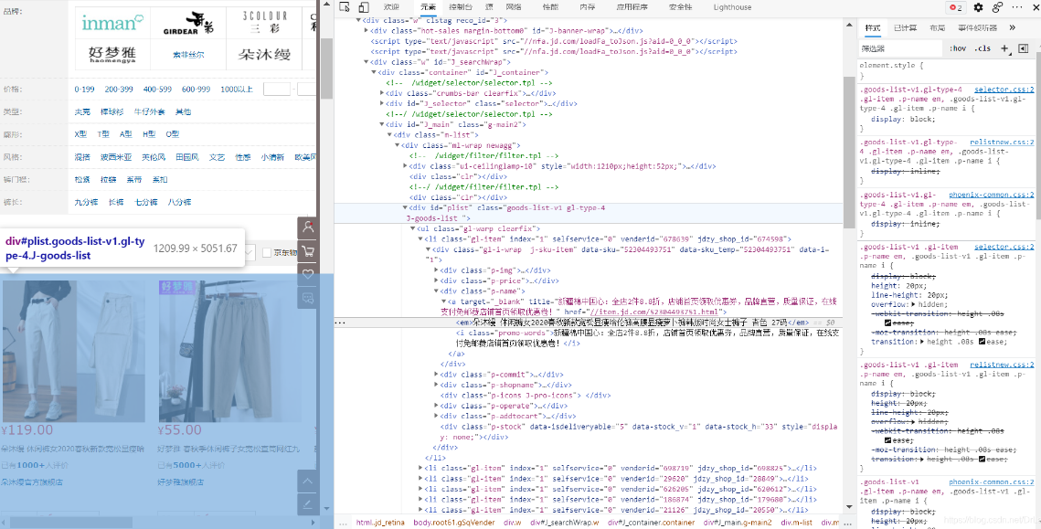Screen dimensions: 1041x529
Task: Open the sort dropdown beside 京东物流
Action: [x=250, y=252]
